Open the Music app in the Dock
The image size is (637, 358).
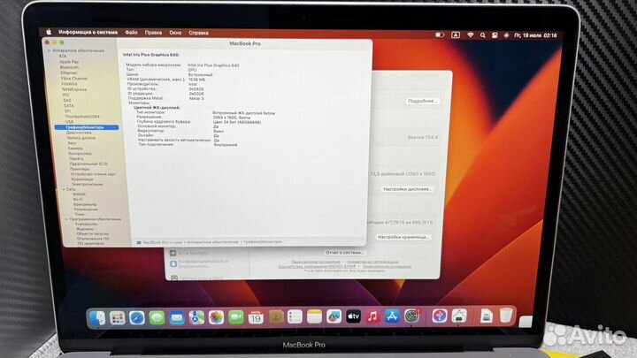372,316
